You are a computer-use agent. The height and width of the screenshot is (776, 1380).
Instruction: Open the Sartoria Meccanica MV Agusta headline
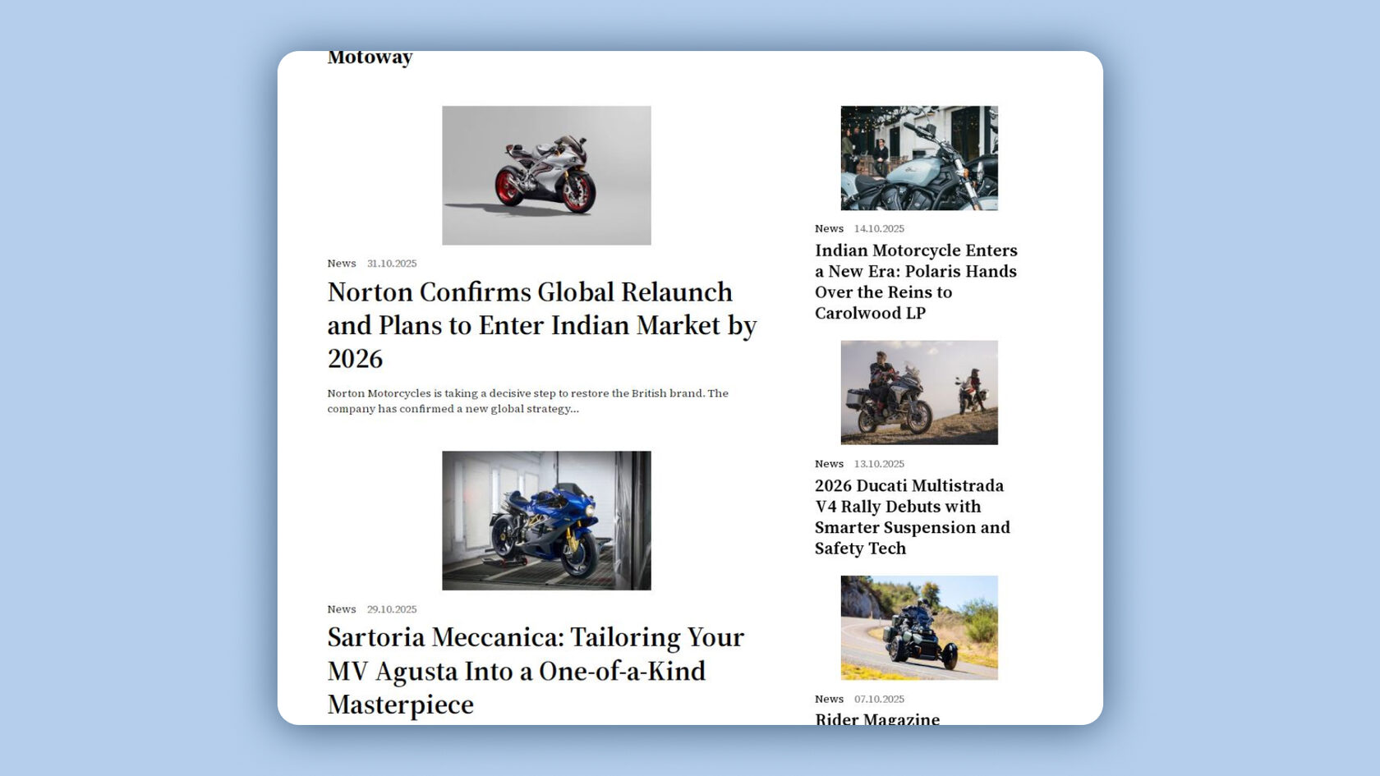click(536, 671)
